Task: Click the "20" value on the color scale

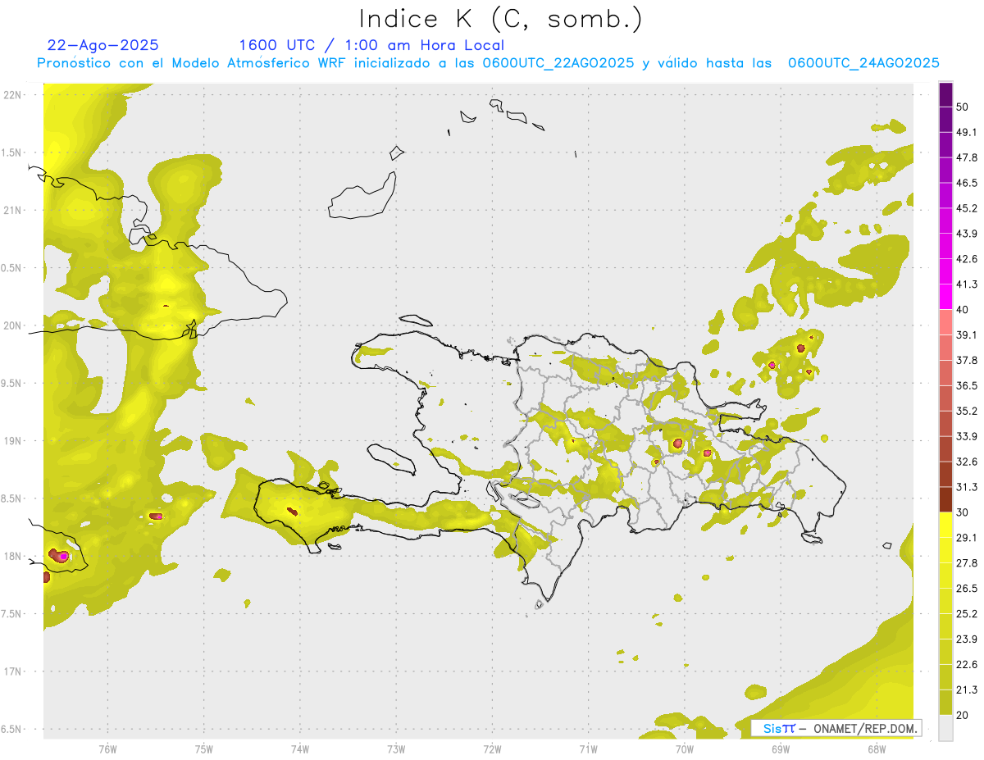Action: [x=963, y=715]
